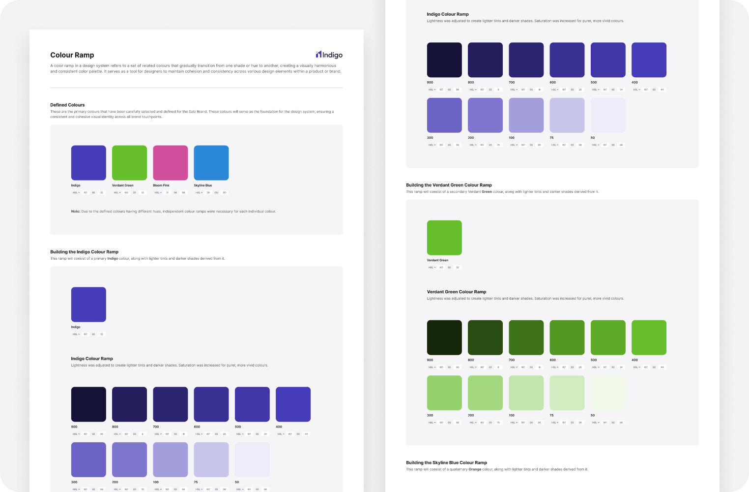749x492 pixels.
Task: Select the Bloom Pink defined colour swatch
Action: pos(170,163)
